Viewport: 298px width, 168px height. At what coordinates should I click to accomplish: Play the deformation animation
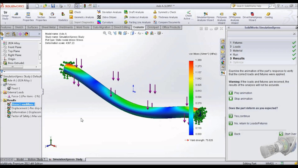[x=243, y=93]
